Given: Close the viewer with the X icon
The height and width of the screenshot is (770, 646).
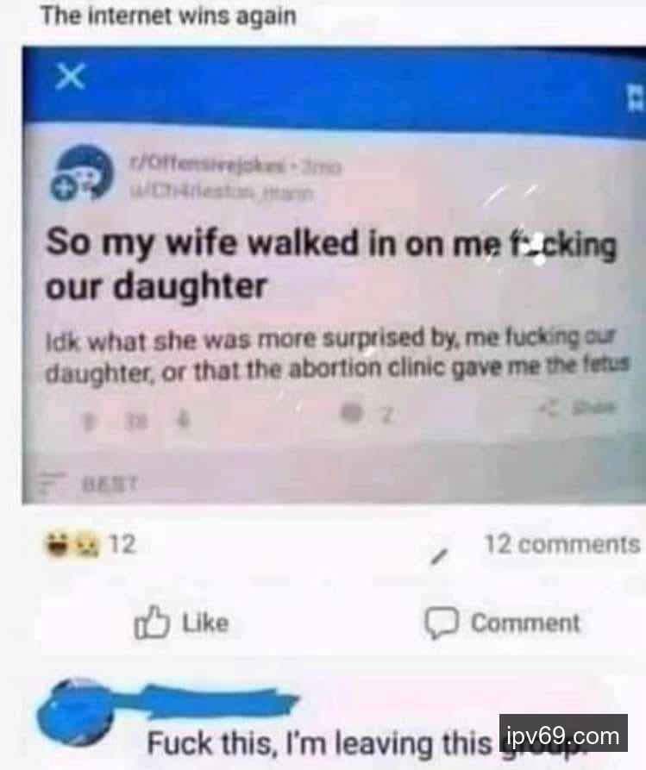Looking at the screenshot, I should click(x=70, y=77).
